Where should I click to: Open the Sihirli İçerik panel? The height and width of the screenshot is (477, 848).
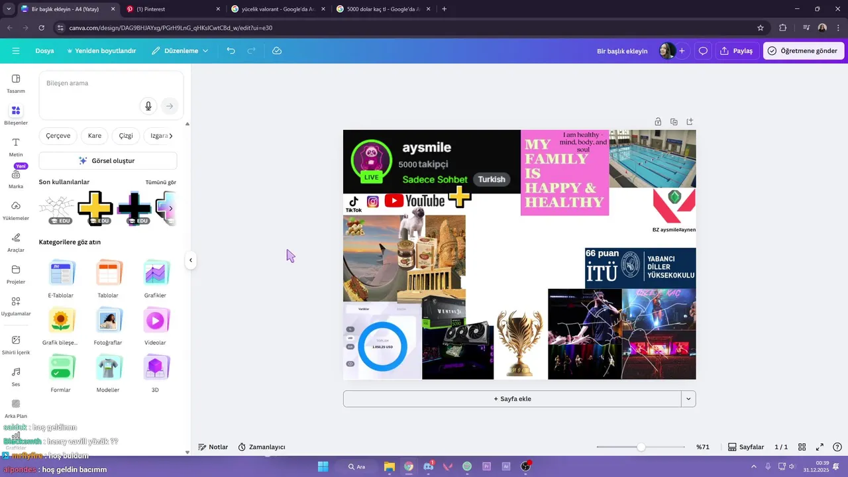click(16, 344)
